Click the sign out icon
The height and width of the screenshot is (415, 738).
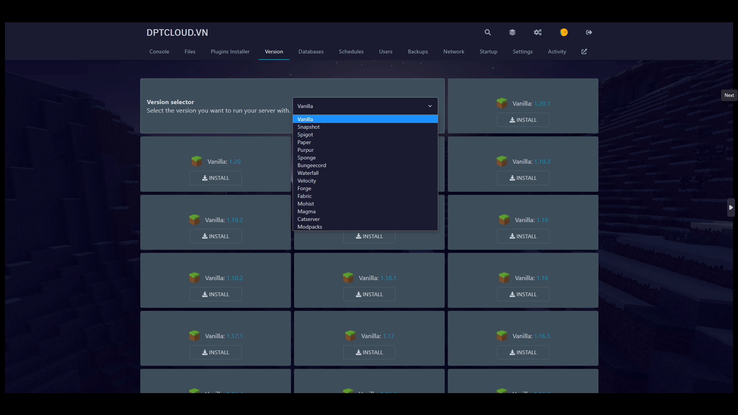click(589, 32)
